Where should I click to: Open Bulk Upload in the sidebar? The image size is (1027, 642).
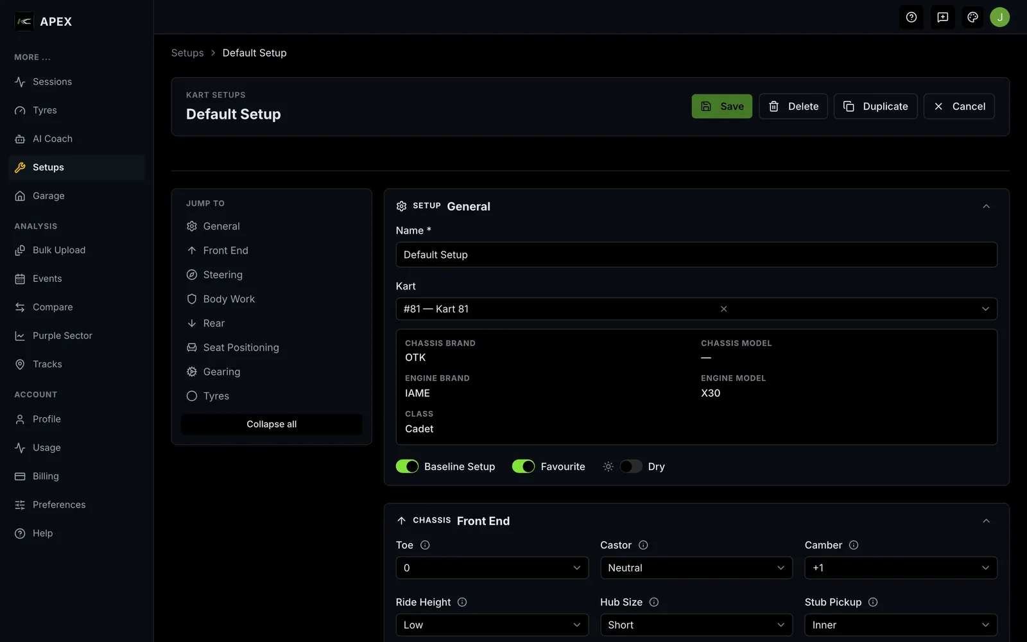point(77,250)
